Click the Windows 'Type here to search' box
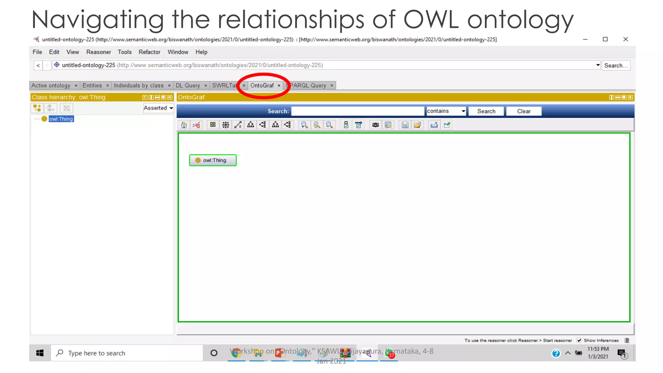This screenshot has height=373, width=663. coord(127,353)
